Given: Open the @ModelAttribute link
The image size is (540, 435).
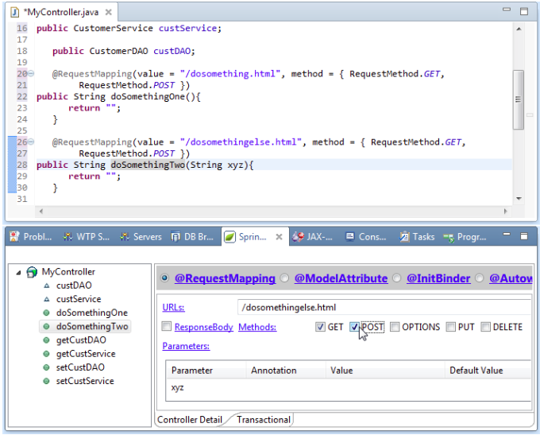Looking at the screenshot, I should (x=341, y=278).
